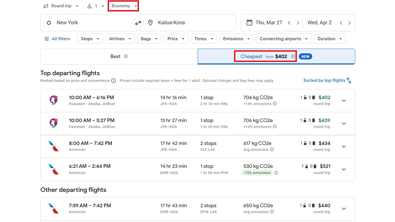Click the CLT, LAX stops text

point(208,150)
